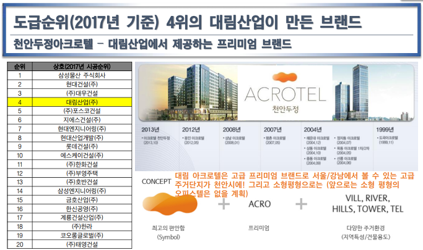Select the right twin-tower building image
This screenshot has height=250, width=423.
coord(373,93)
